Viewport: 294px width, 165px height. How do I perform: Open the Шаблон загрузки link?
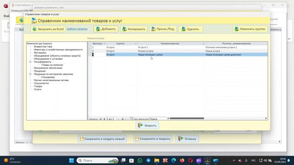pyautogui.click(x=77, y=29)
